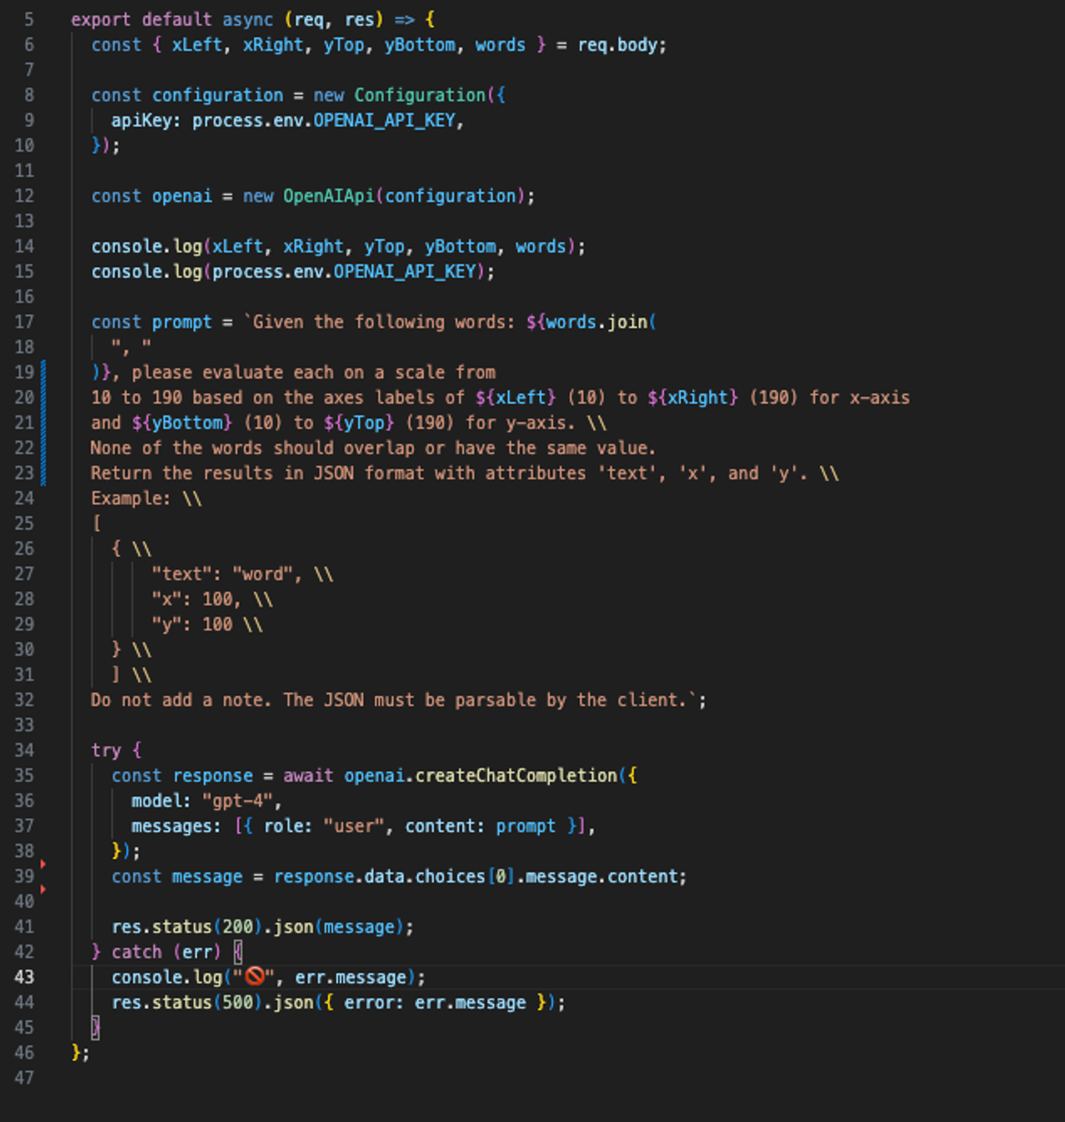
Task: Click the "prompt" declaration on line 17
Action: point(182,322)
